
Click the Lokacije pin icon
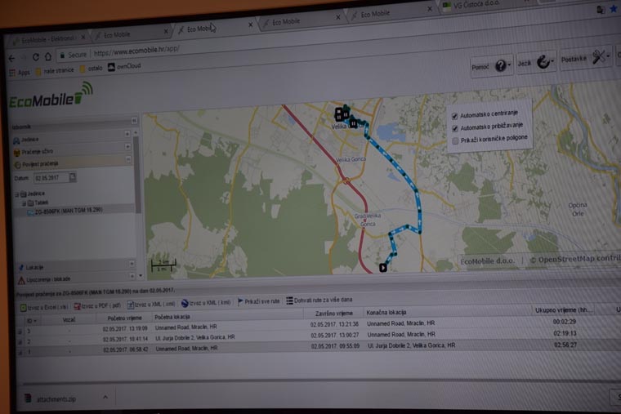21,268
